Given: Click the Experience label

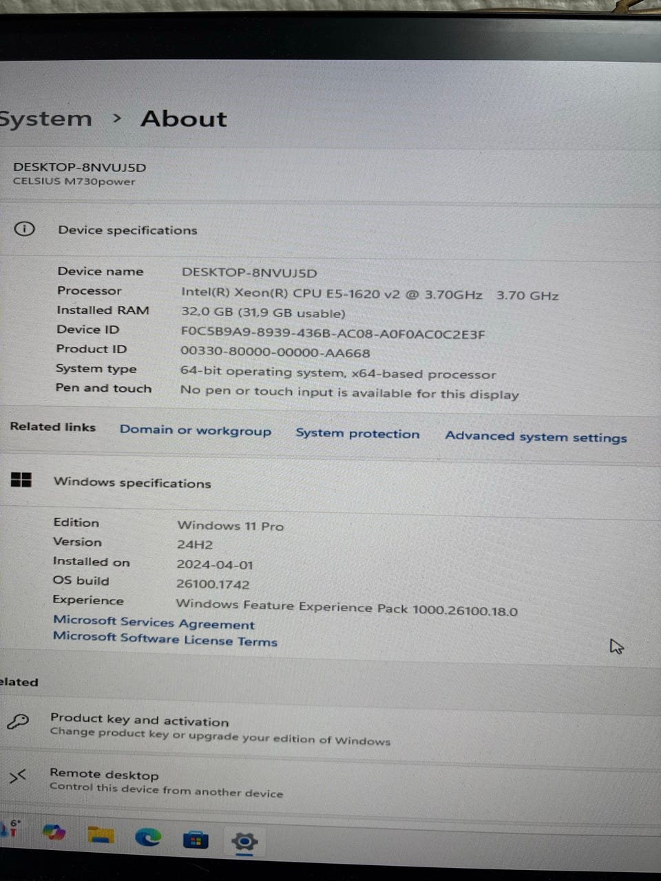Looking at the screenshot, I should 88,600.
